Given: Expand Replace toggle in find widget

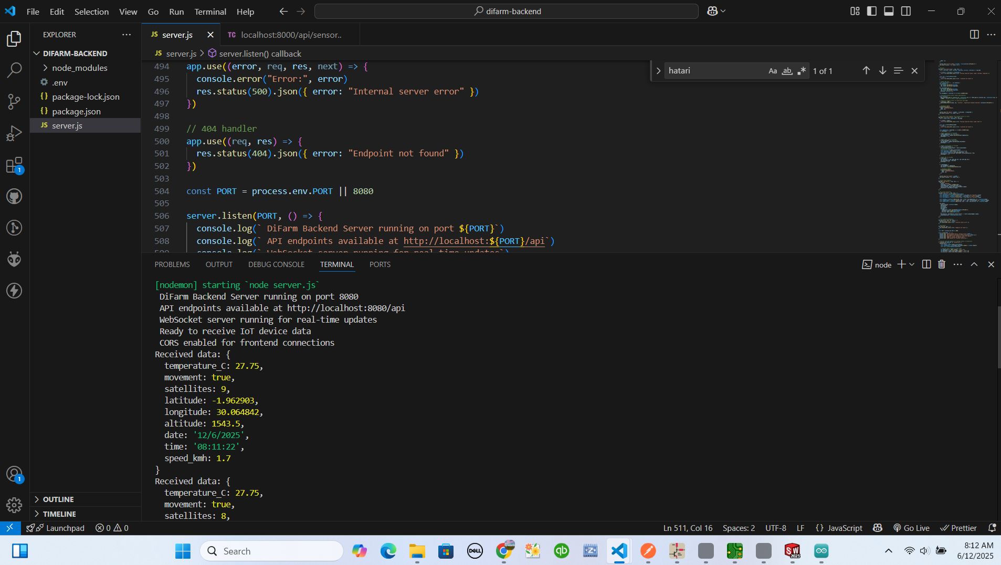Looking at the screenshot, I should click(658, 71).
